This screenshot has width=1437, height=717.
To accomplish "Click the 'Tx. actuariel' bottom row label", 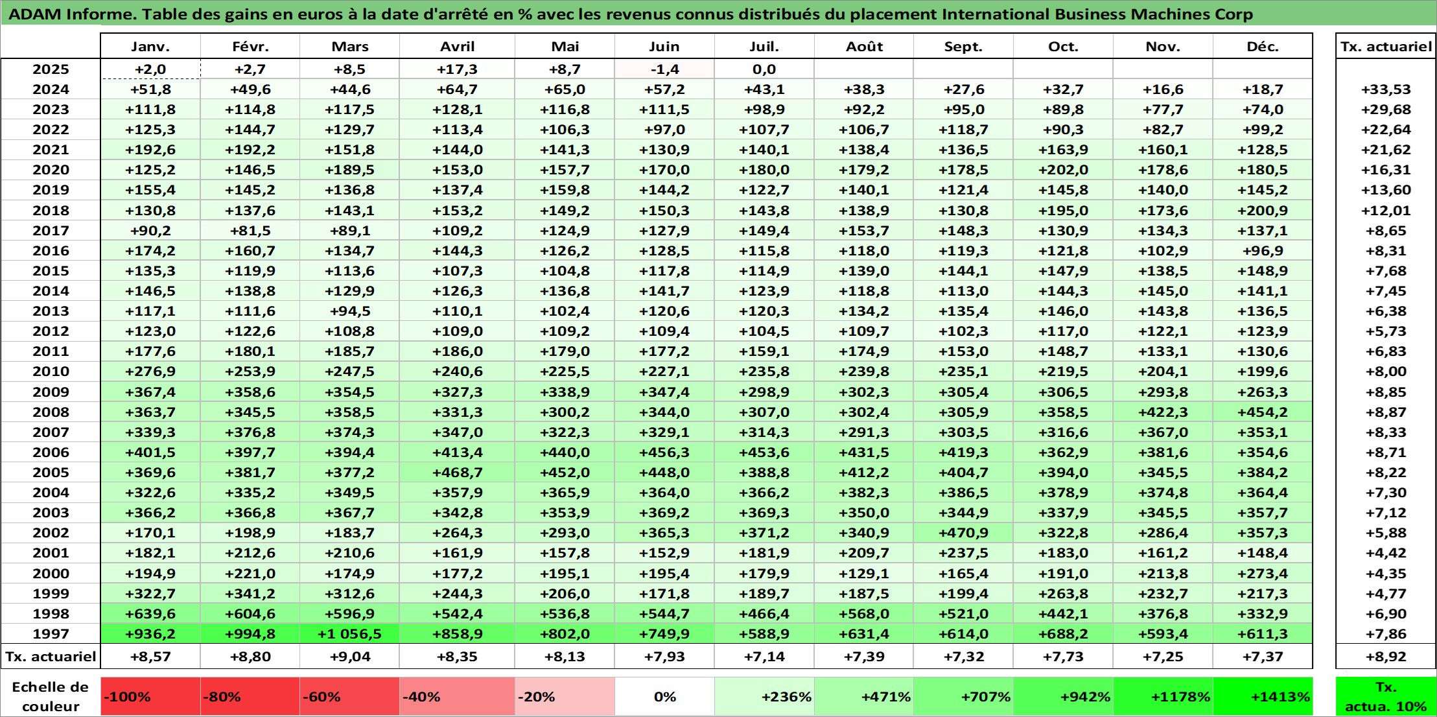I will (x=51, y=657).
